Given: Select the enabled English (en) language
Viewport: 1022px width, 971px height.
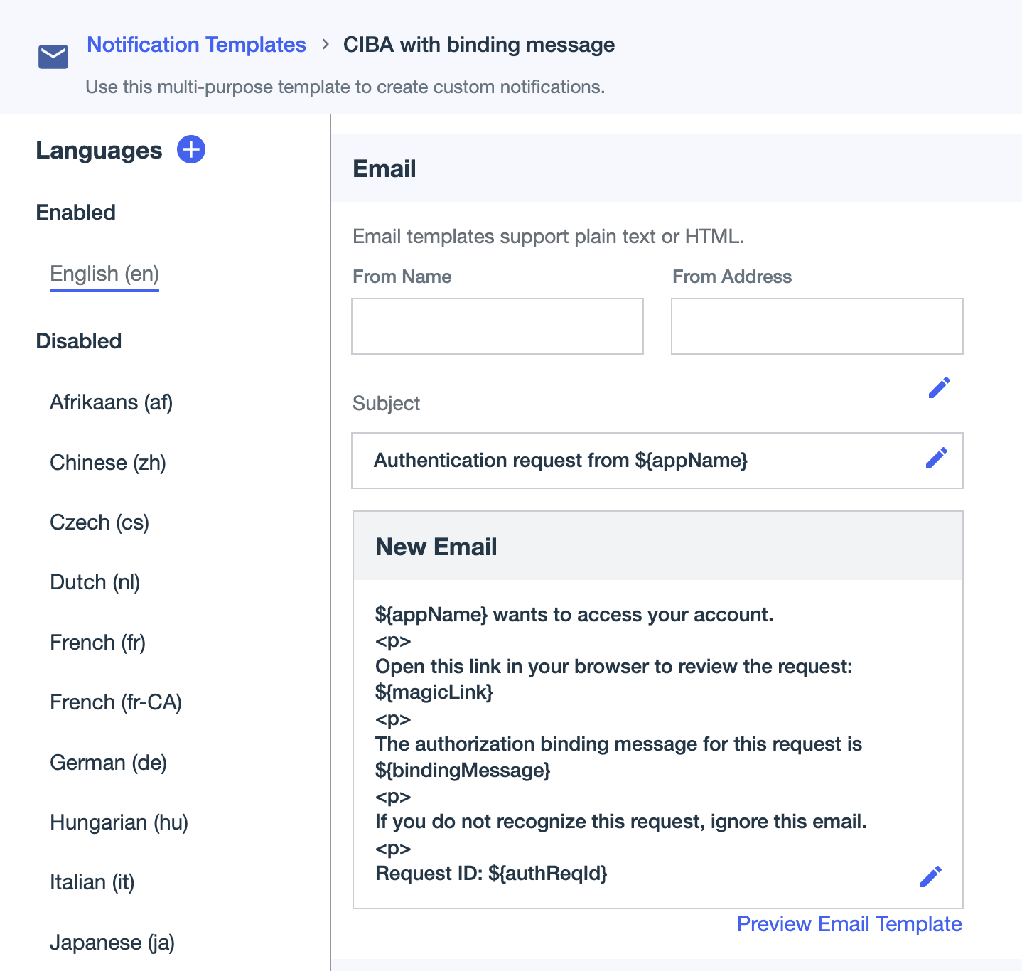Looking at the screenshot, I should 104,274.
